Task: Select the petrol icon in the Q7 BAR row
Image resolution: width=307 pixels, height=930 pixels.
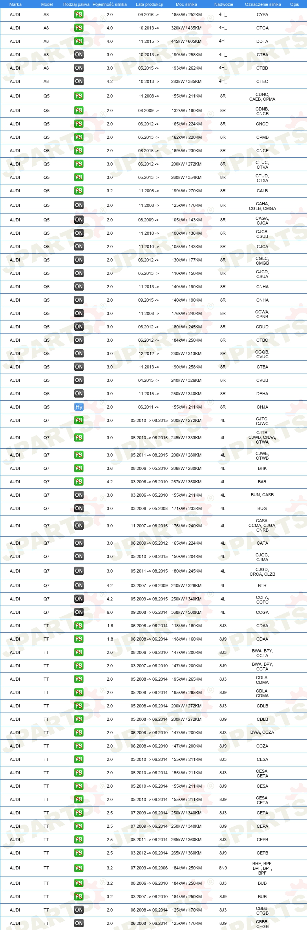Action: tap(79, 482)
